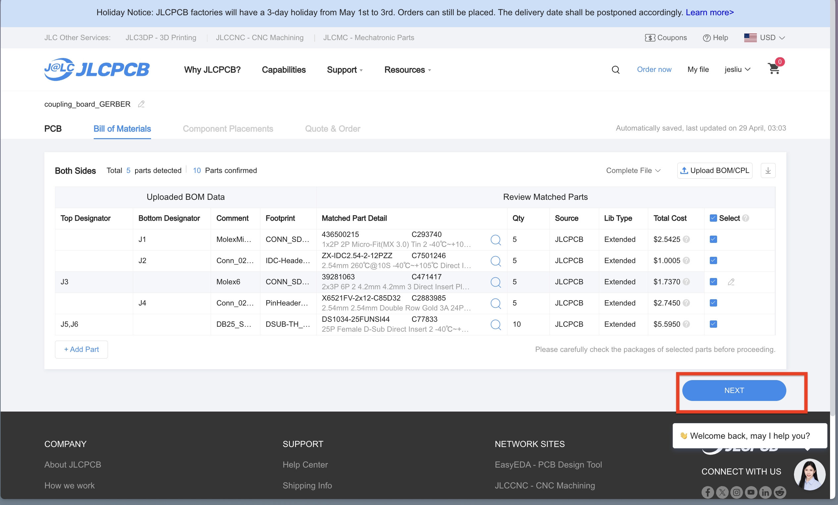Click the cost info icon beside $5.5950

[686, 324]
